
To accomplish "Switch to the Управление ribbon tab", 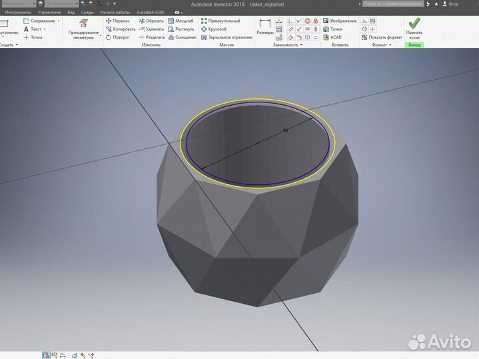I will [49, 13].
